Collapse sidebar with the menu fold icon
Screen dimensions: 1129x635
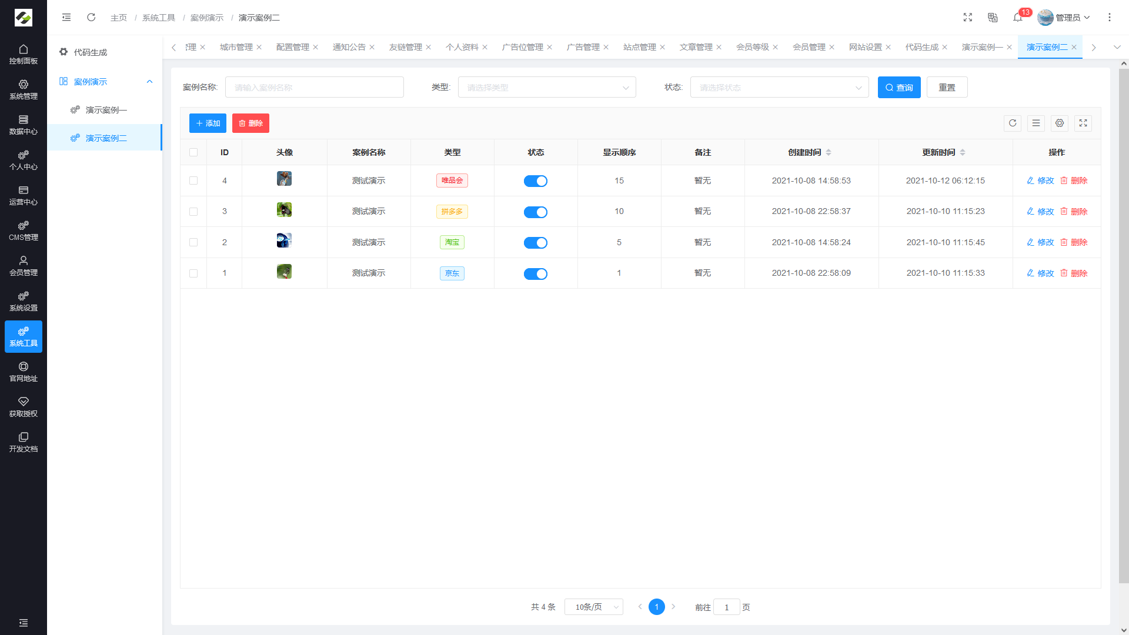pos(66,18)
